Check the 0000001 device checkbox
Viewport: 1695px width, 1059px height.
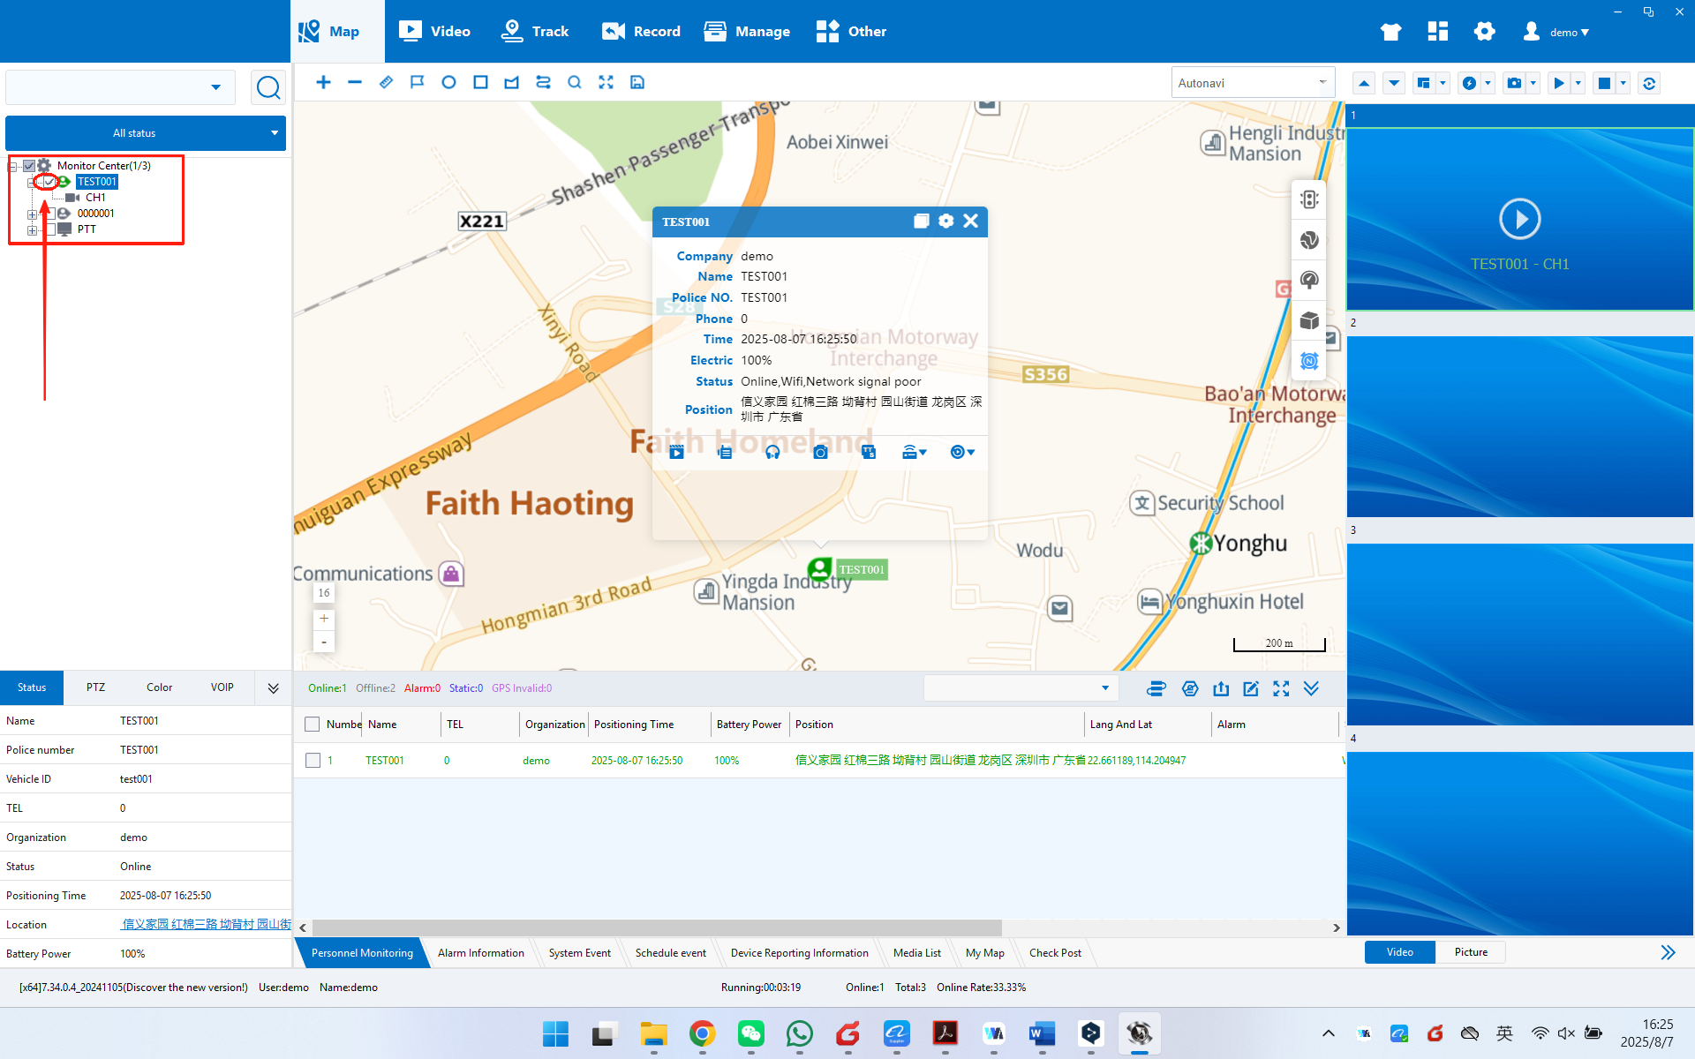(49, 214)
